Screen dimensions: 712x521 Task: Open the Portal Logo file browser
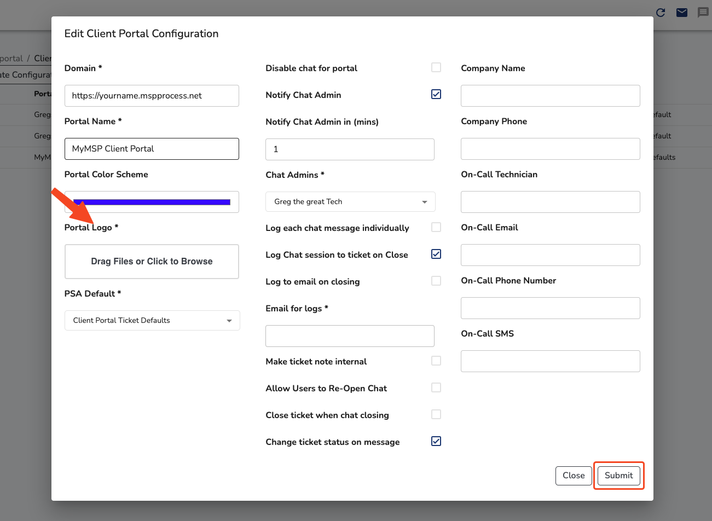pyautogui.click(x=152, y=261)
